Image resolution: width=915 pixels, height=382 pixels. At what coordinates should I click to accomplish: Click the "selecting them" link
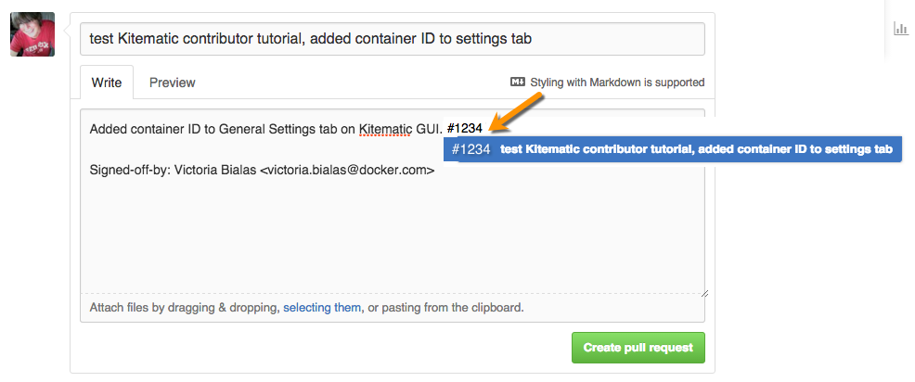tap(322, 308)
